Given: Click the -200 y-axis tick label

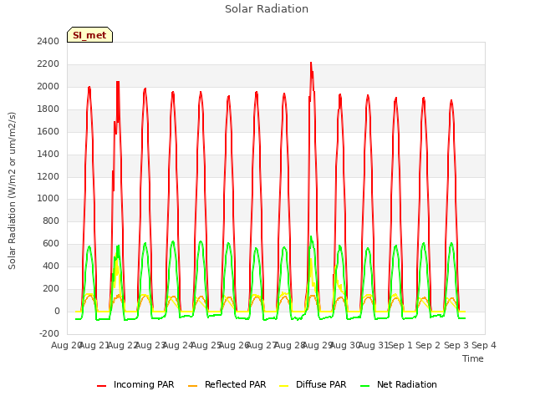Looking at the screenshot, I should tap(49, 333).
